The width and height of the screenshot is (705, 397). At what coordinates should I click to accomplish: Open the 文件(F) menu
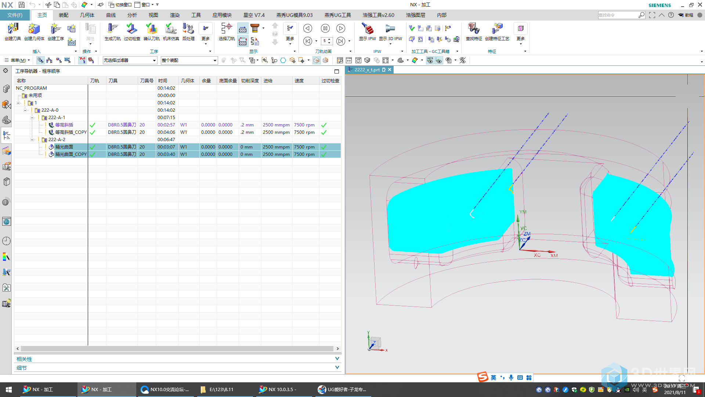[x=15, y=15]
